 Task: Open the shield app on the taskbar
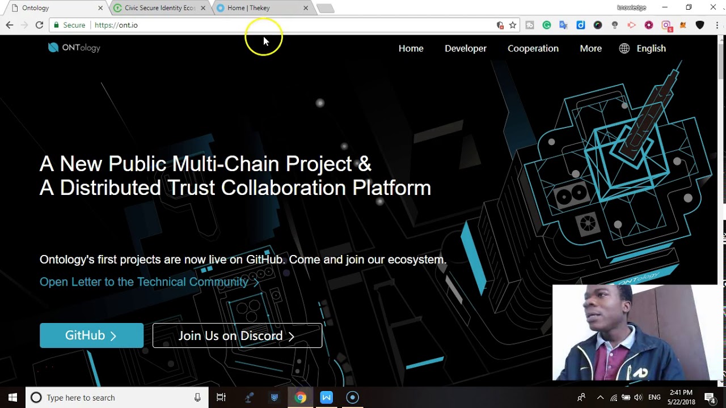pos(275,397)
